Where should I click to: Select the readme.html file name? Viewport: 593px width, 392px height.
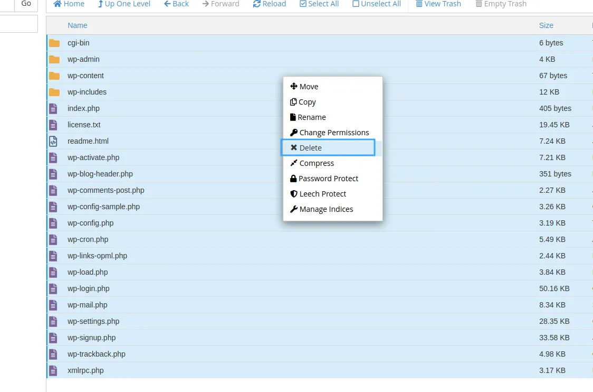[x=88, y=141]
